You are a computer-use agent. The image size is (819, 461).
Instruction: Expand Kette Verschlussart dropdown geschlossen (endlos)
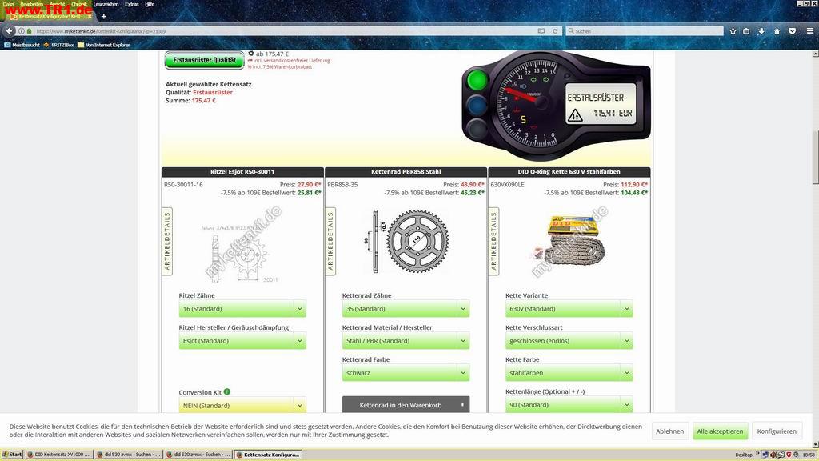point(569,341)
